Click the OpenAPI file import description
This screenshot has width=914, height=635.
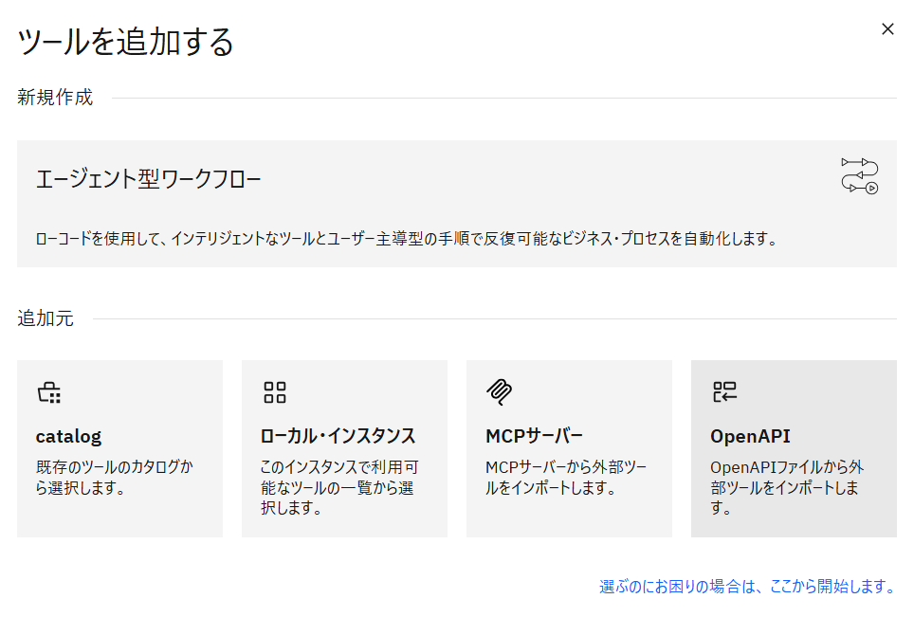coord(787,487)
